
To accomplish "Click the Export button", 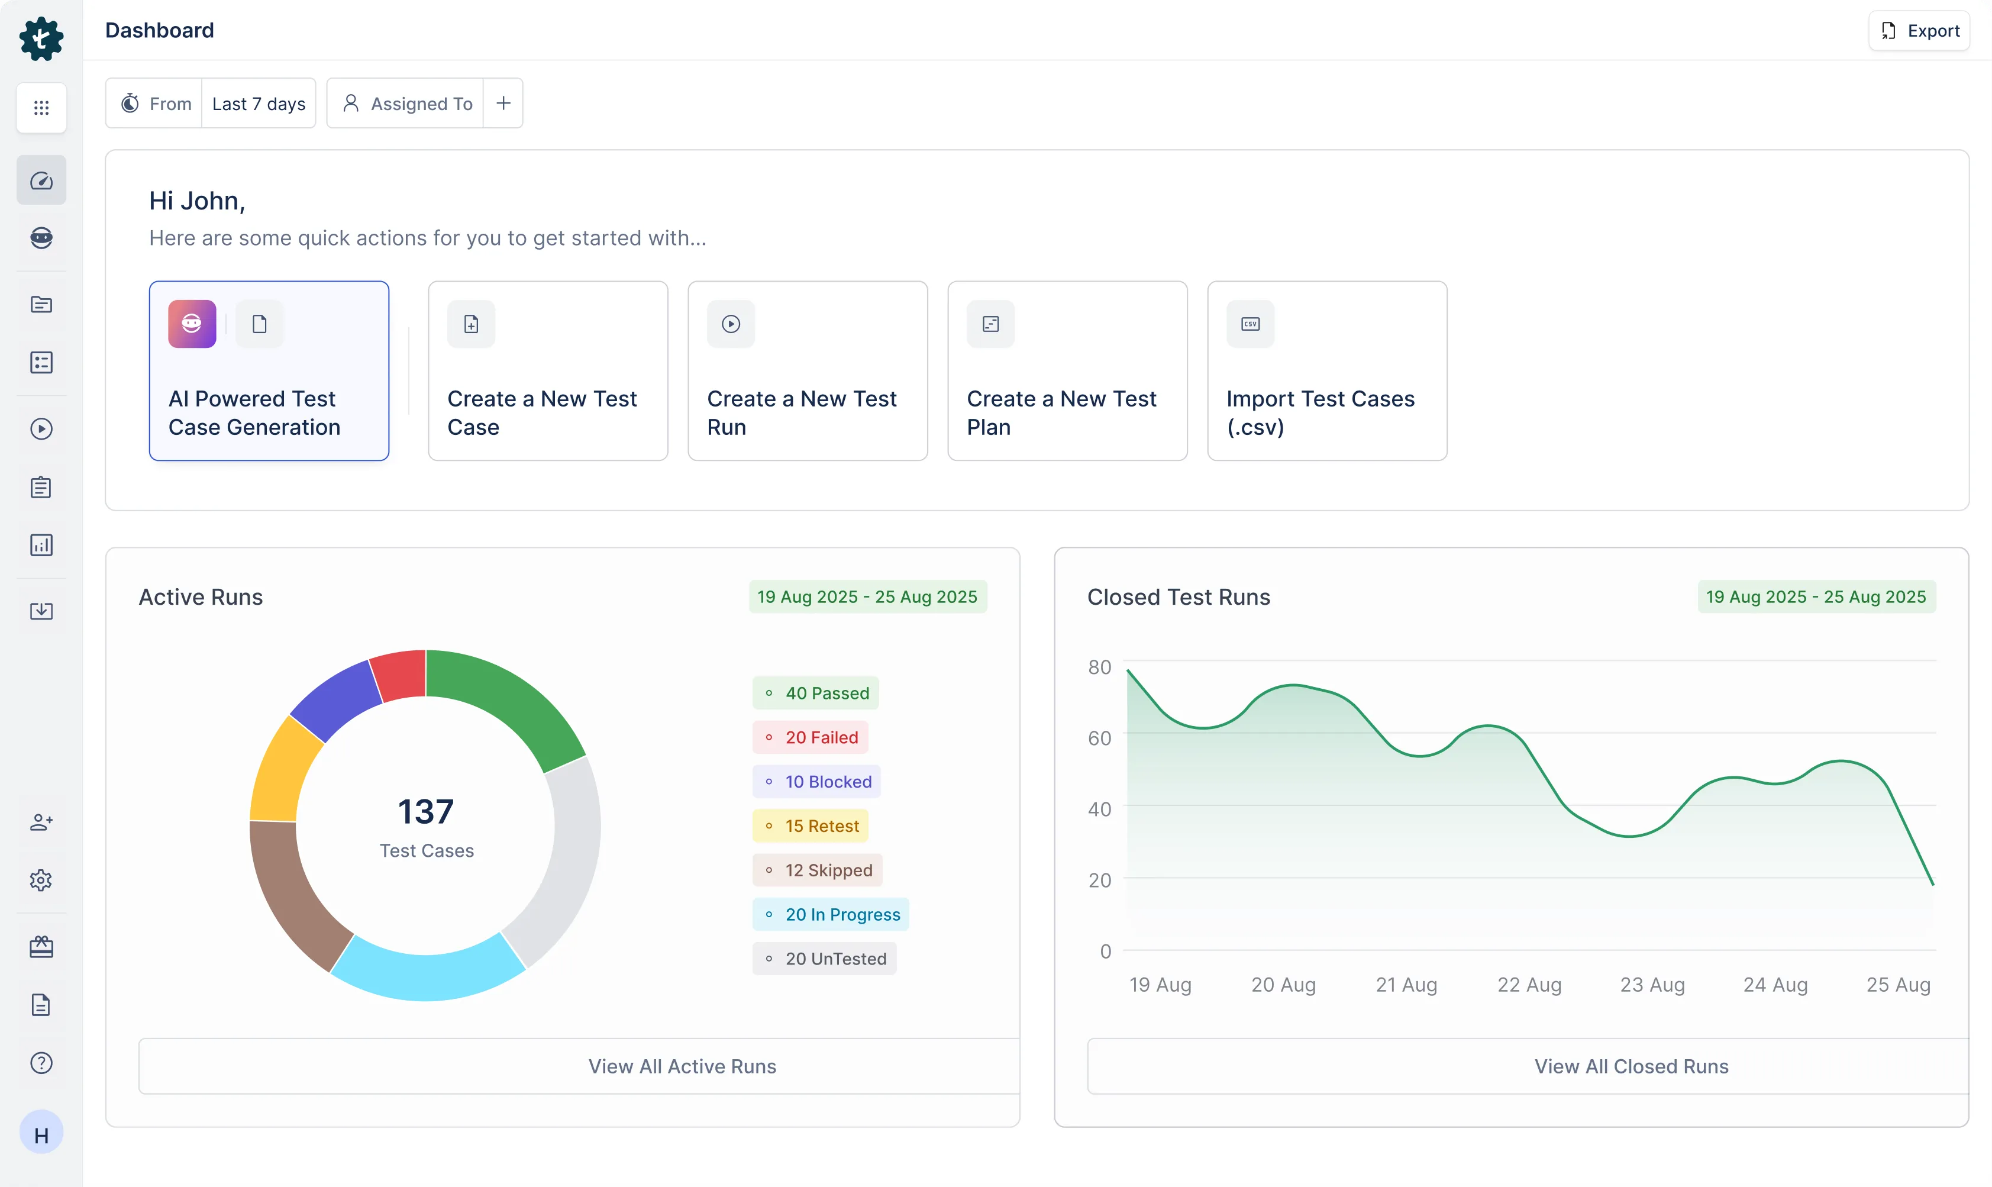I will (1919, 30).
